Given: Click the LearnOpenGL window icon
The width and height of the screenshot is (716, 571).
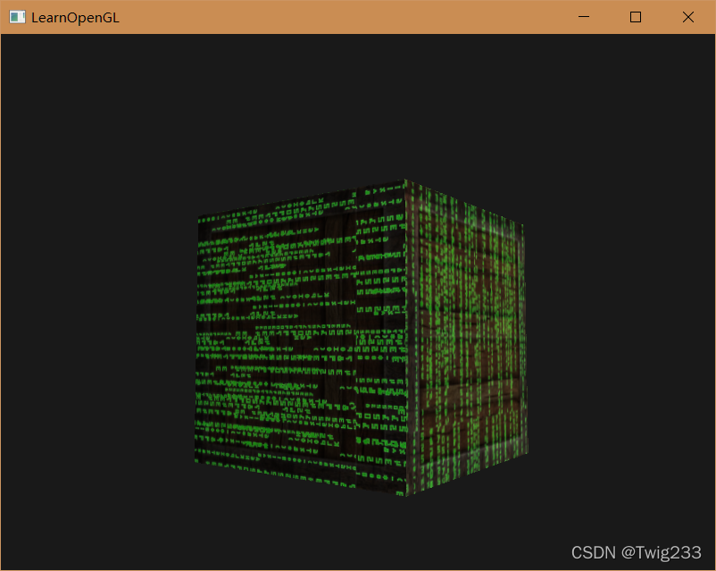Looking at the screenshot, I should point(17,17).
